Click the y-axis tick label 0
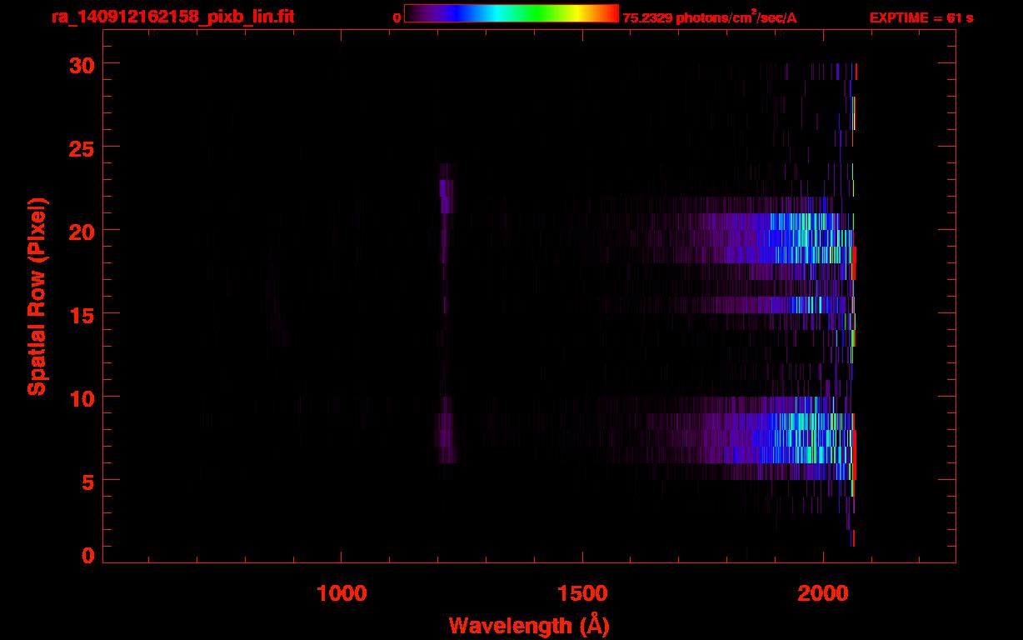The height and width of the screenshot is (640, 1023). click(x=87, y=556)
